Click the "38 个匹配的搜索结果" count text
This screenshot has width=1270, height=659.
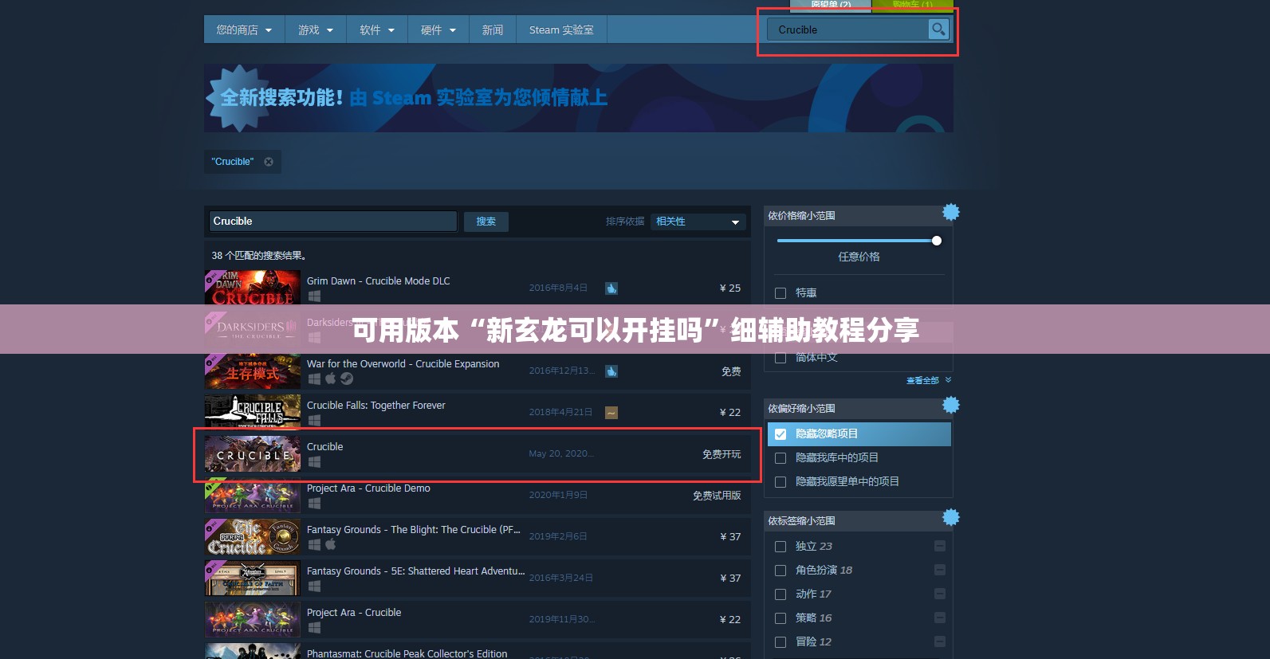click(259, 256)
